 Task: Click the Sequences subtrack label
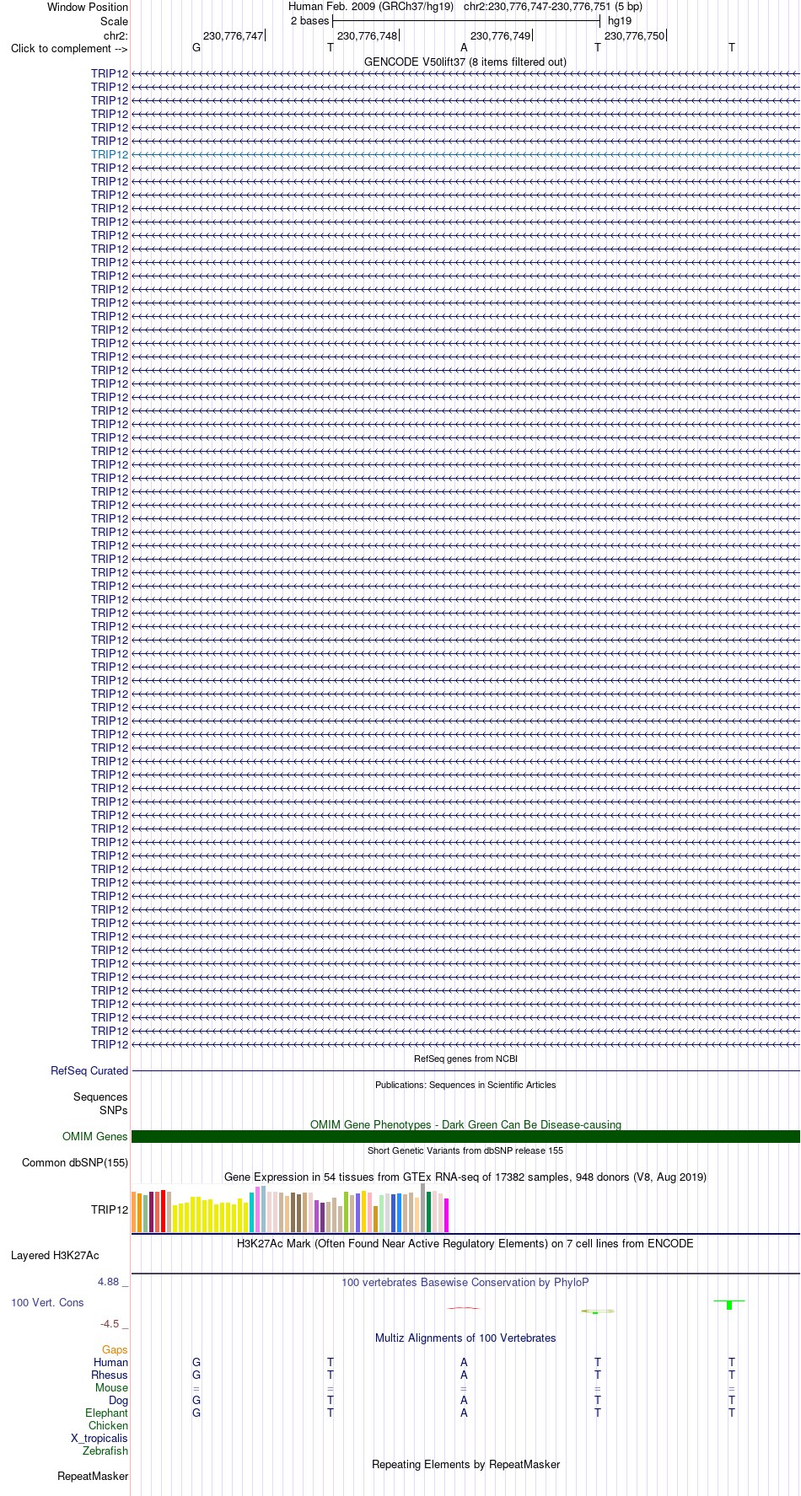(x=100, y=1097)
